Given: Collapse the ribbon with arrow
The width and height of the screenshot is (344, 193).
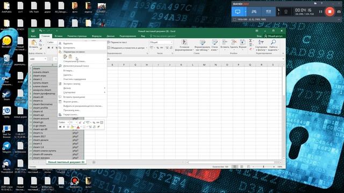Looking at the screenshot, I should (283, 54).
